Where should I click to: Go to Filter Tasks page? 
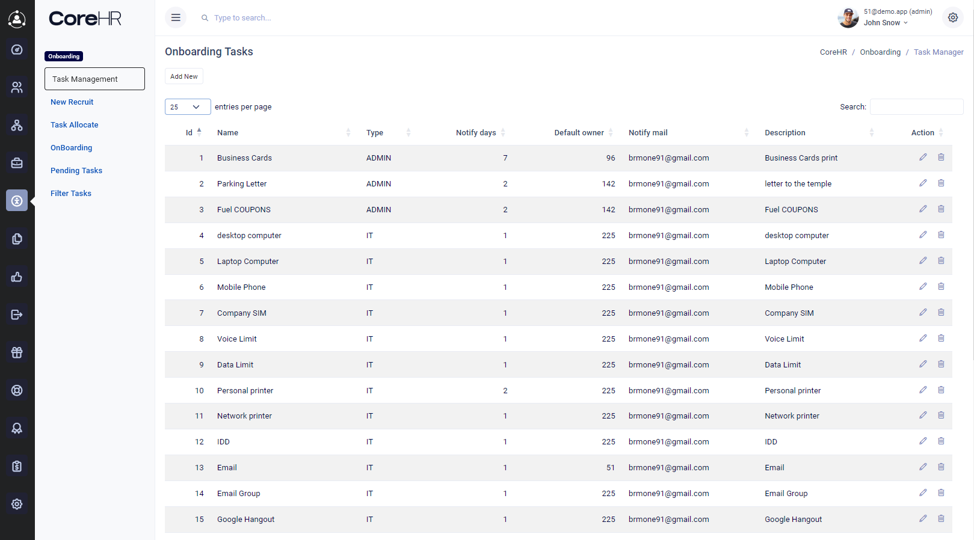[71, 194]
